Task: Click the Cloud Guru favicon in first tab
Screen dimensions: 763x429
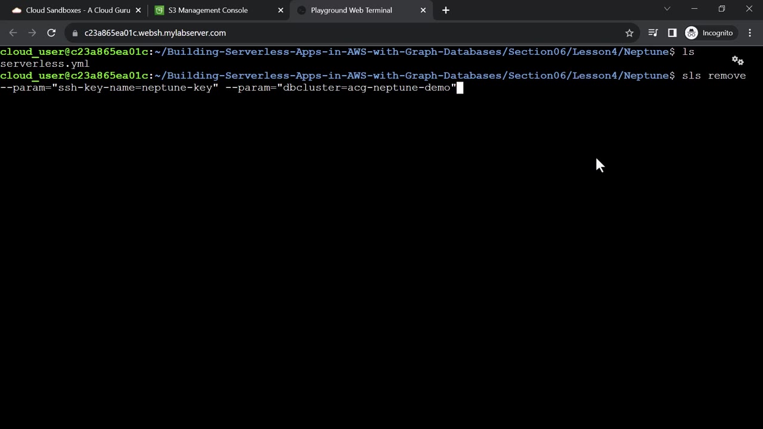Action: pos(16,10)
